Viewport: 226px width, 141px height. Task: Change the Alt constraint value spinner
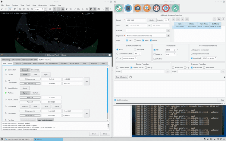pyautogui.click(x=175, y=50)
